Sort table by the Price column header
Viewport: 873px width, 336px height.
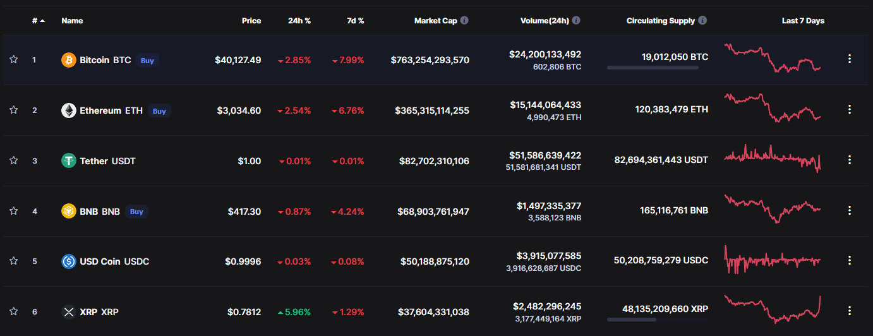tap(251, 21)
